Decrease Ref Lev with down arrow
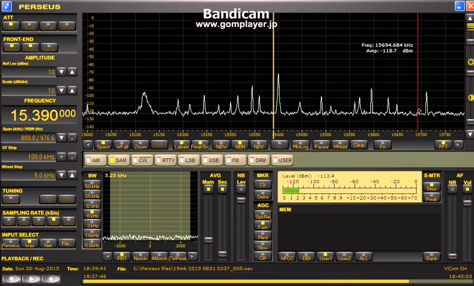Image resolution: width=474 pixels, height=286 pixels. coord(62,72)
